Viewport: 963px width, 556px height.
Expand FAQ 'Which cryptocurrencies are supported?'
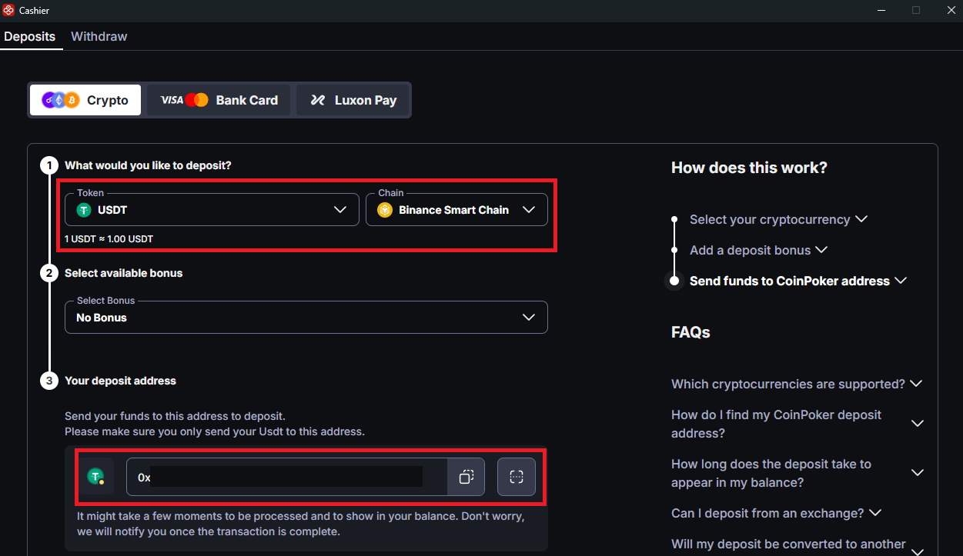click(x=797, y=384)
